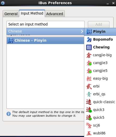Select the wubi86 icon
Viewport: 116px width, 137px height.
tap(89, 133)
